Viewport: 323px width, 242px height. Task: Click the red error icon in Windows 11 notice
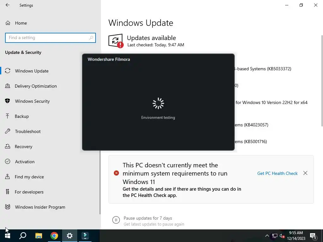coord(116,173)
